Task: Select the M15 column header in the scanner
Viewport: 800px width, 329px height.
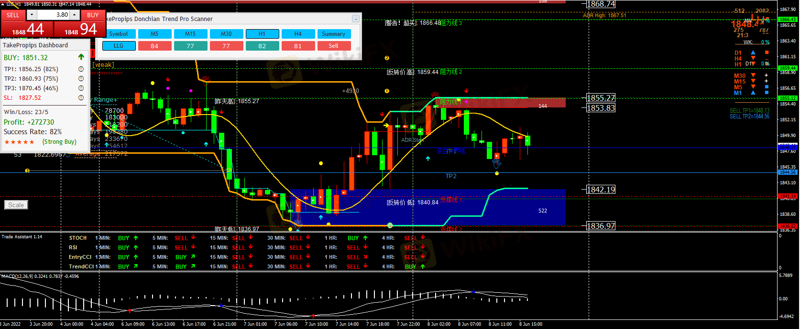Action: tap(190, 34)
